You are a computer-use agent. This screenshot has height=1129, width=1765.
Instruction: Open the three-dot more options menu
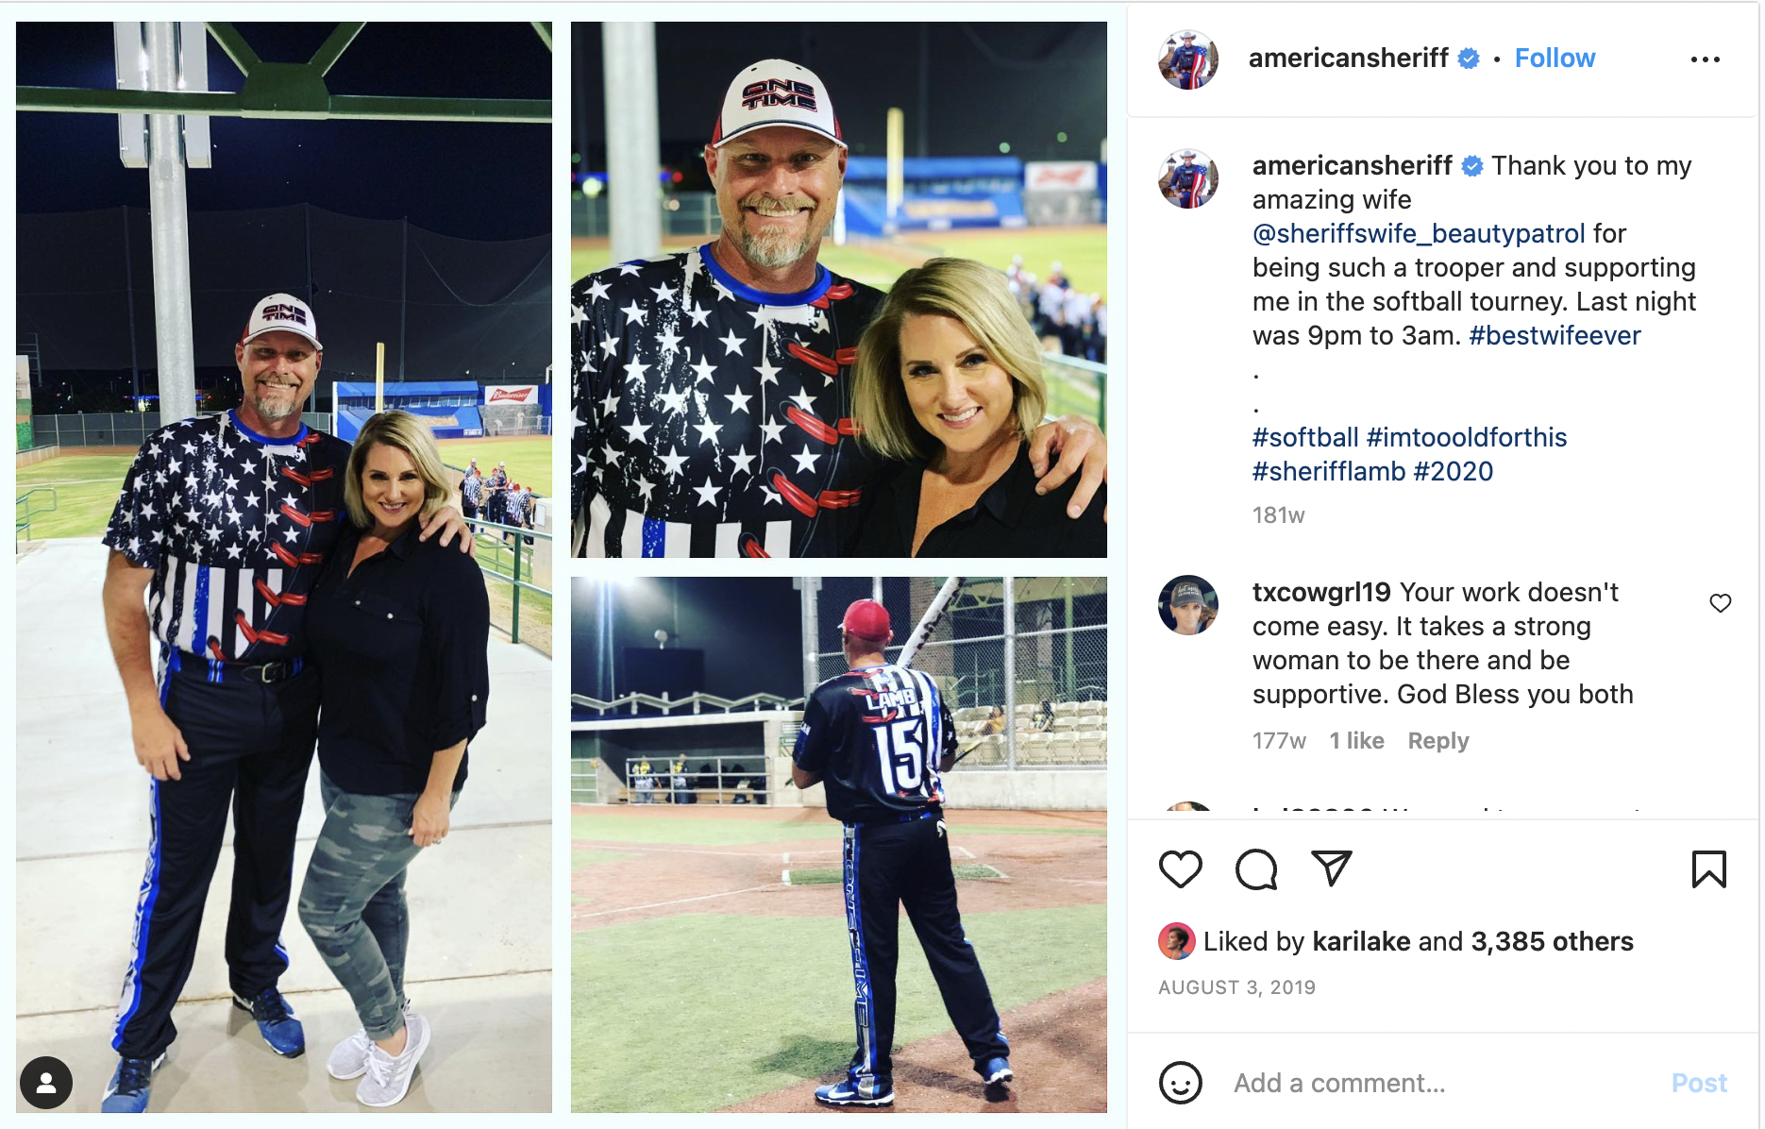point(1705,59)
